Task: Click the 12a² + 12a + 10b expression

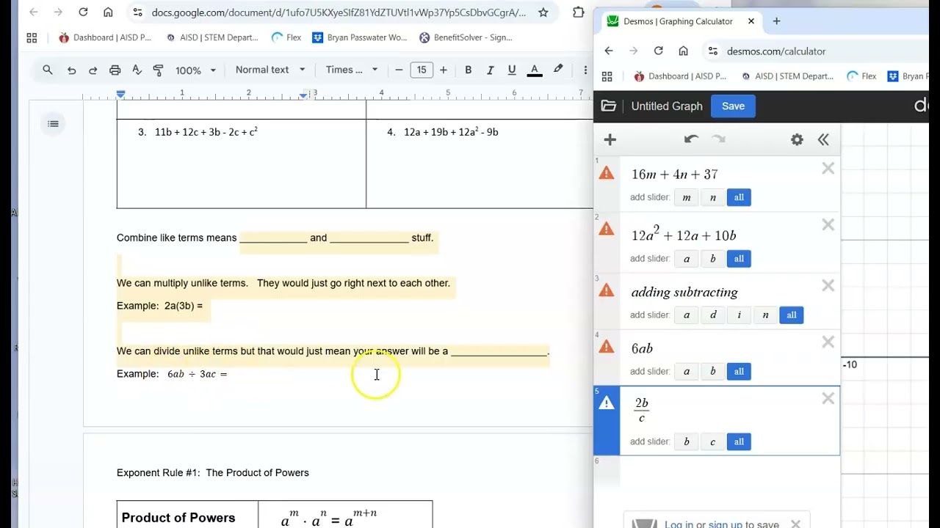Action: [684, 235]
